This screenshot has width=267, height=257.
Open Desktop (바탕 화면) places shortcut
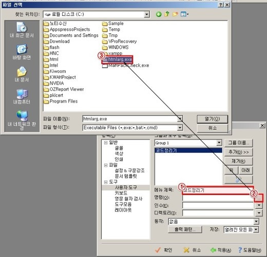(22, 52)
